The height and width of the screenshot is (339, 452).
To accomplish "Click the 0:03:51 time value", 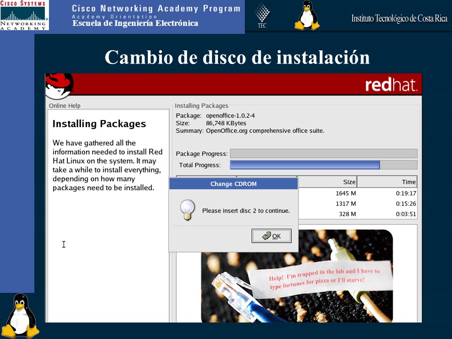I will [x=406, y=214].
